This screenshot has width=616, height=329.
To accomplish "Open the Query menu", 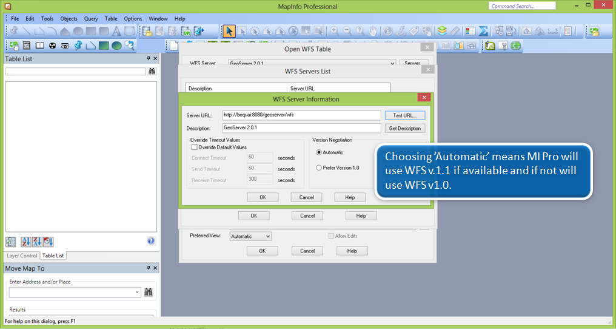I will click(91, 18).
